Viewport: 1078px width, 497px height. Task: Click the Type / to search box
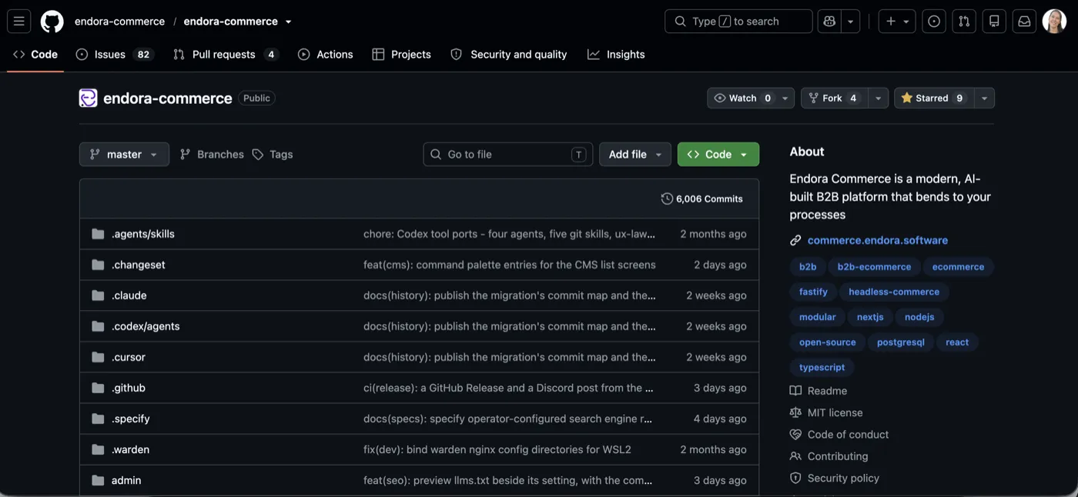(738, 22)
